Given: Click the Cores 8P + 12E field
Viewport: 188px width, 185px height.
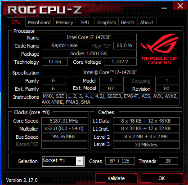Looking at the screenshot, I should click(x=120, y=161).
